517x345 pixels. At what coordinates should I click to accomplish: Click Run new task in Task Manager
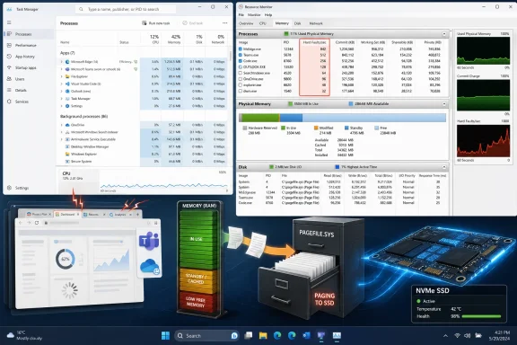point(156,23)
